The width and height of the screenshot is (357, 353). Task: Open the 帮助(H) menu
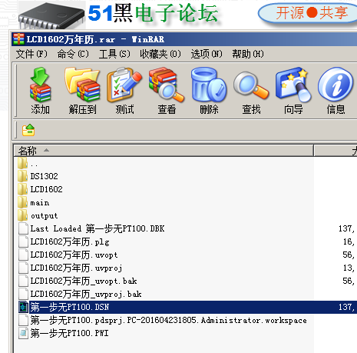248,54
